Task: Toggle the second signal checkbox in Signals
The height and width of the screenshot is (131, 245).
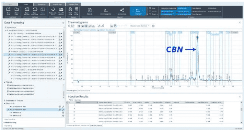Action: tap(7, 88)
